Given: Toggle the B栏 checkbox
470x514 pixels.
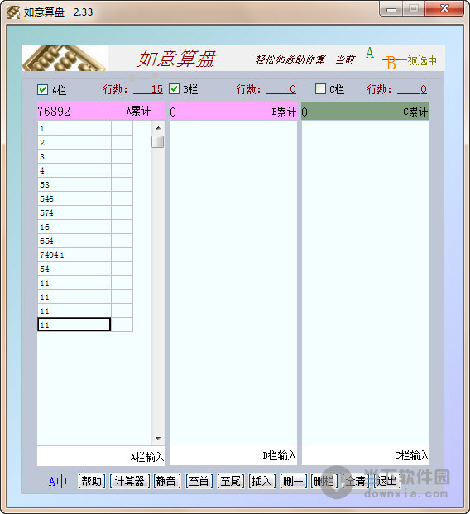Looking at the screenshot, I should 175,89.
